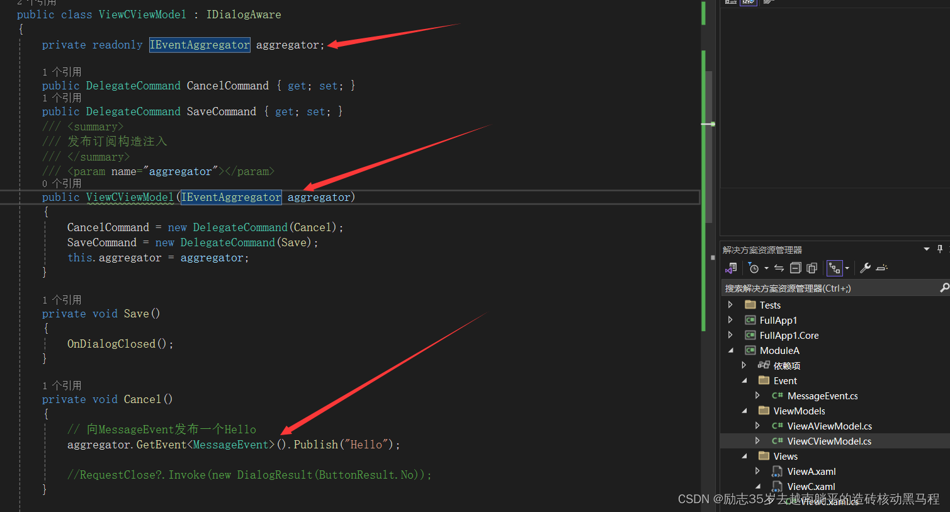
Task: Collapse all nodes in Solution Explorer
Action: pos(796,268)
